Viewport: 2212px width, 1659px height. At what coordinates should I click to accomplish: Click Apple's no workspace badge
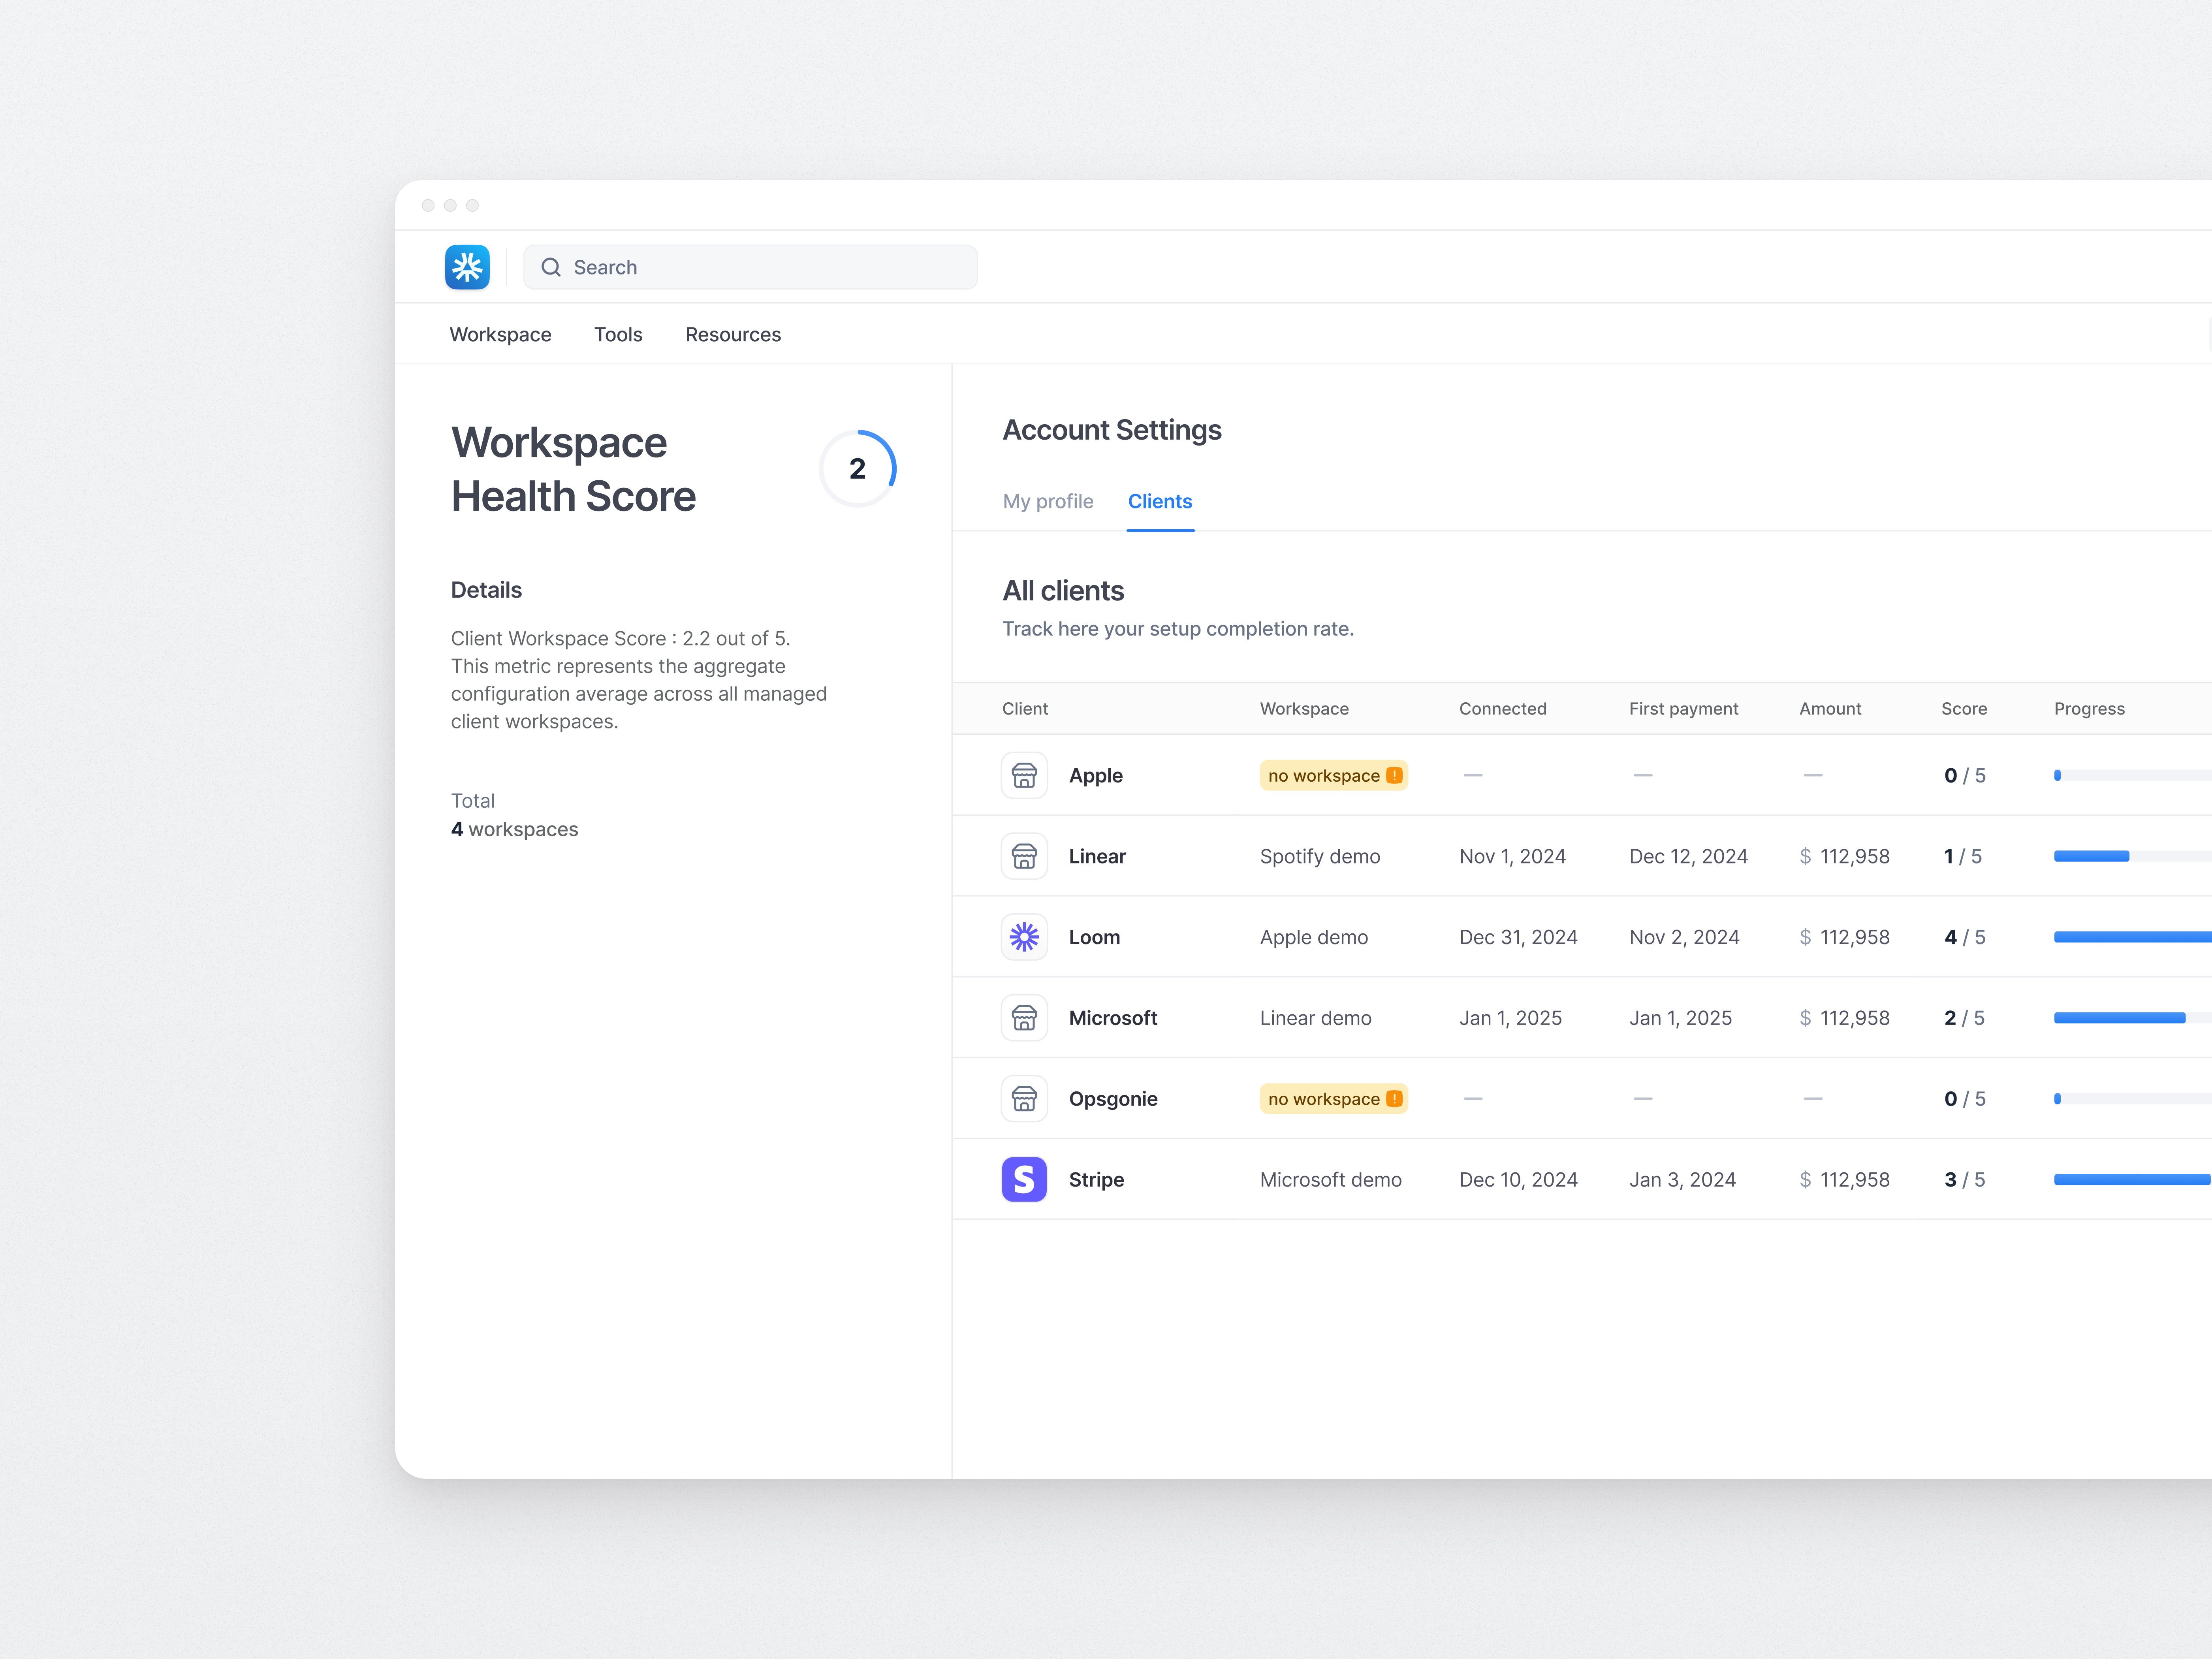1334,775
